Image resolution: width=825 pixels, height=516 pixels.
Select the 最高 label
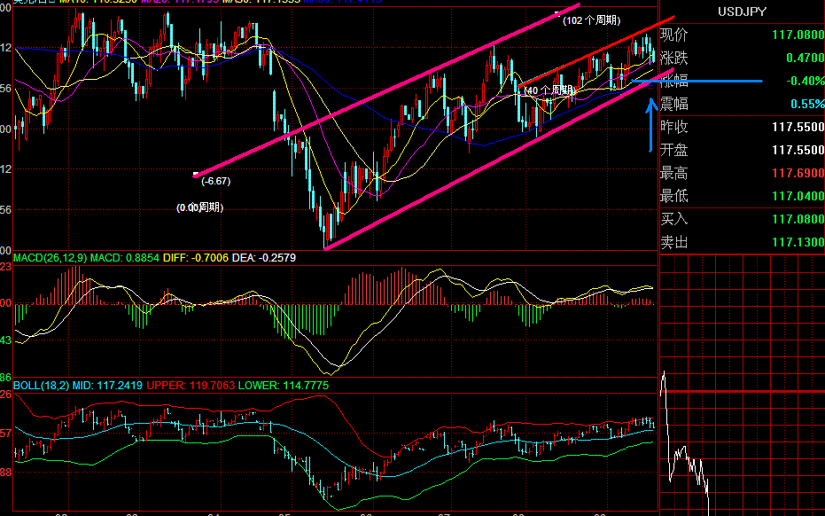tap(674, 173)
